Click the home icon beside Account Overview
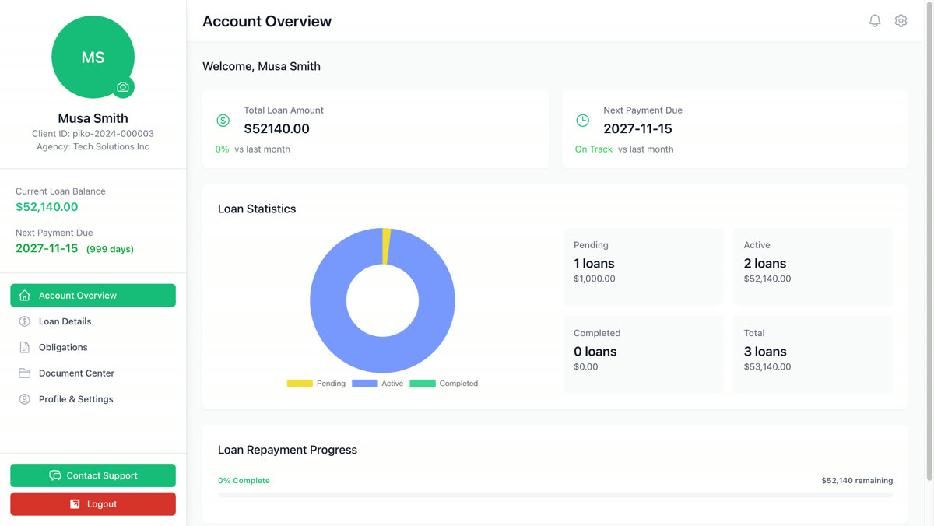 pyautogui.click(x=25, y=296)
